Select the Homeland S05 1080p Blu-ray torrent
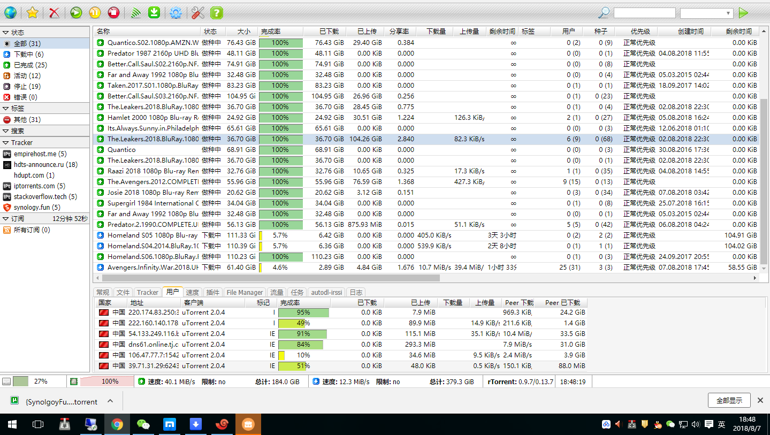 coord(425,235)
